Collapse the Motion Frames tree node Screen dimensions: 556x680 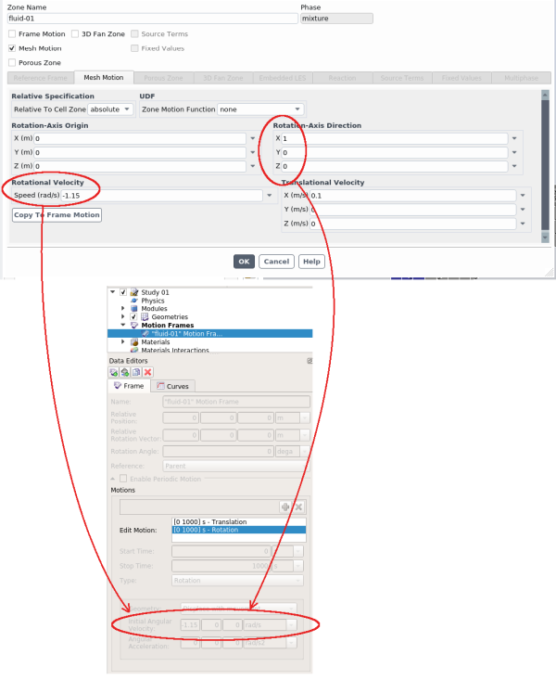click(x=123, y=325)
